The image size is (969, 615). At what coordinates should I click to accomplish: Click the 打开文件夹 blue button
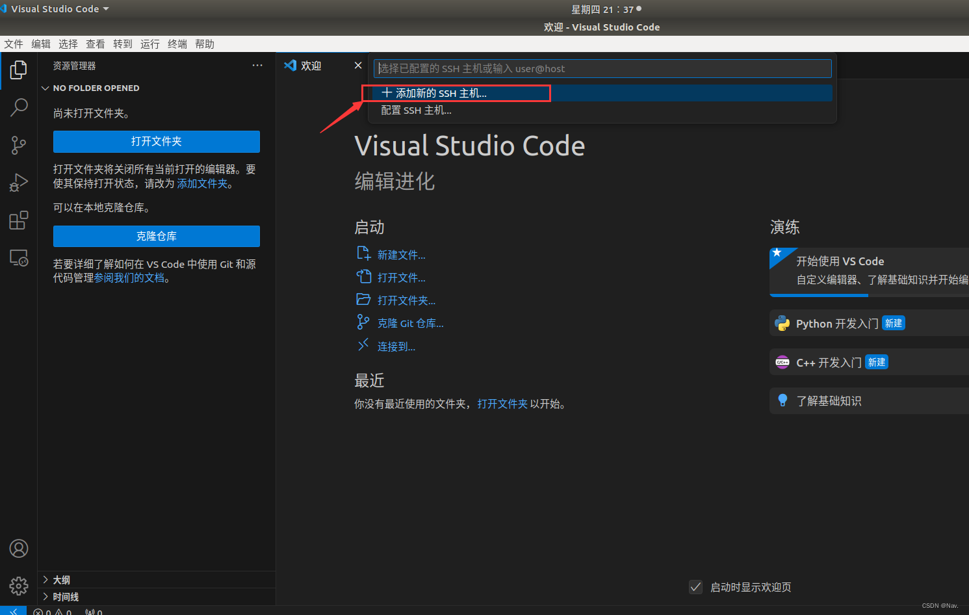click(x=157, y=141)
